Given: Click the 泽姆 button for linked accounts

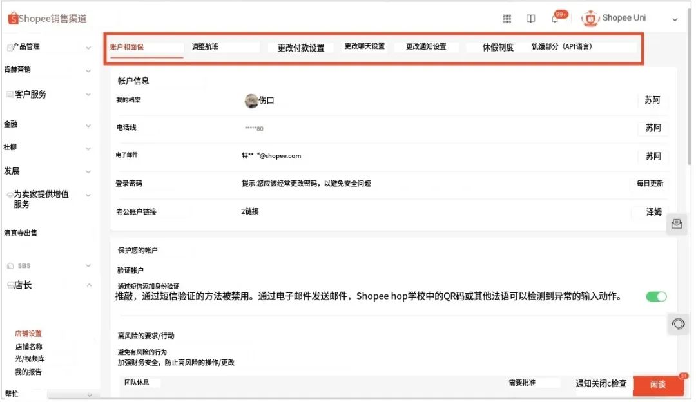Looking at the screenshot, I should pos(653,212).
